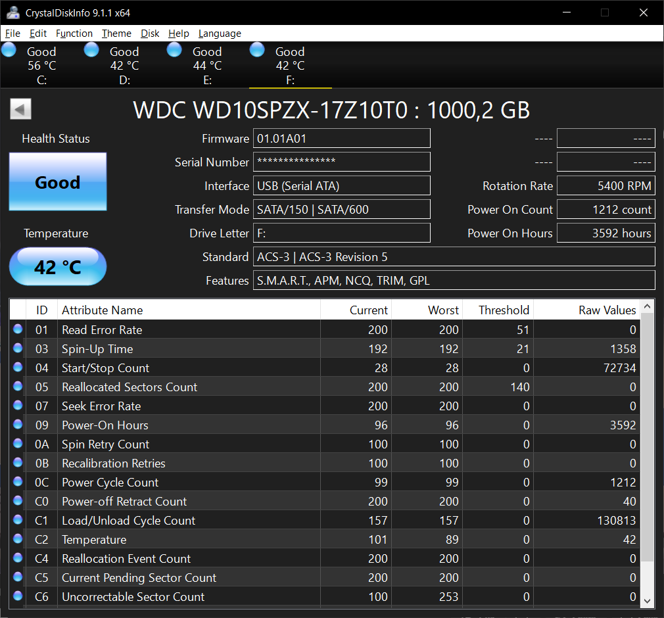Click status orb for Seek Error Rate
Image resolution: width=664 pixels, height=618 pixels.
pyautogui.click(x=18, y=406)
